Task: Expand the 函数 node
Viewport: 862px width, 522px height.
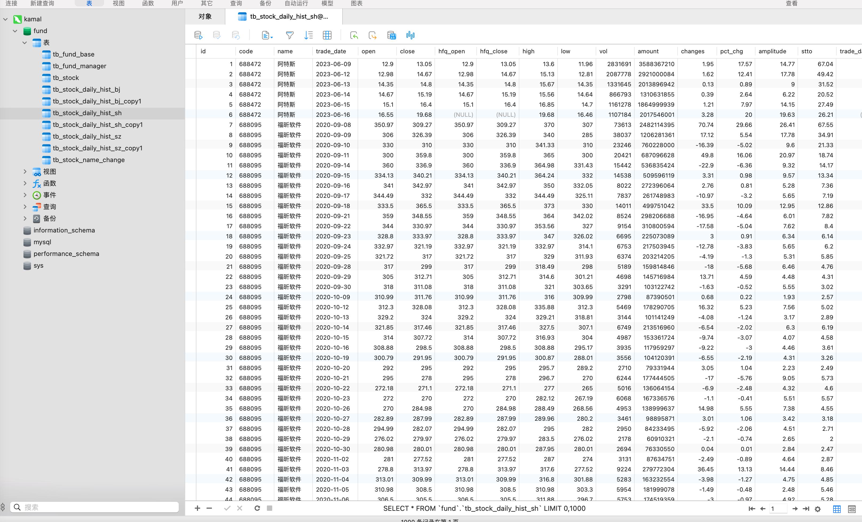Action: tap(25, 183)
